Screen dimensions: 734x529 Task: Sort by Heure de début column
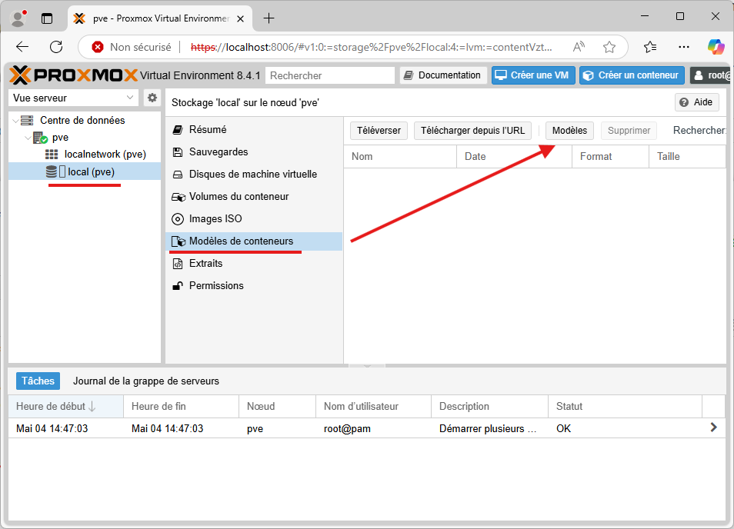[x=66, y=406]
